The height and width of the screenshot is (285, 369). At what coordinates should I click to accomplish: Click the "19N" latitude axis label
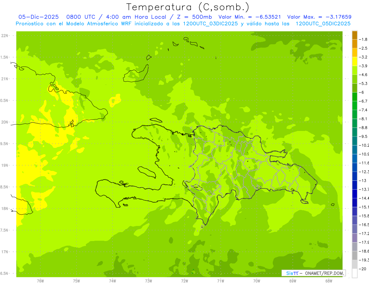[5, 165]
